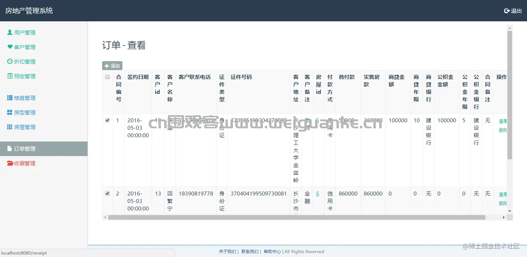Viewport: 527px width, 257px height.
Task: Click 删除 in contract 2 row
Action: coord(503,203)
